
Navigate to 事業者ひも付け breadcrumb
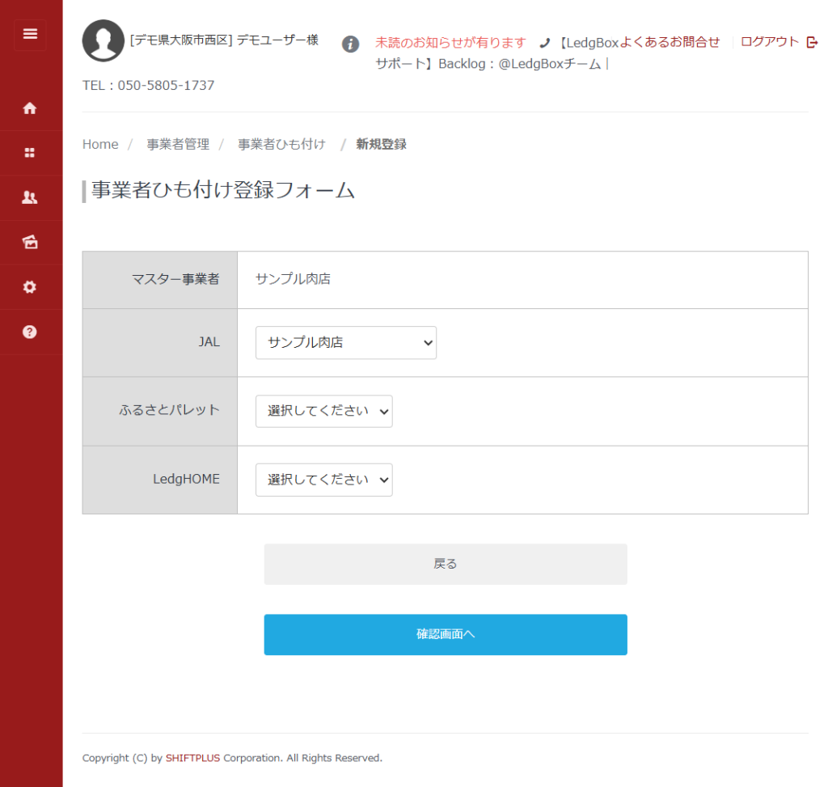(281, 144)
